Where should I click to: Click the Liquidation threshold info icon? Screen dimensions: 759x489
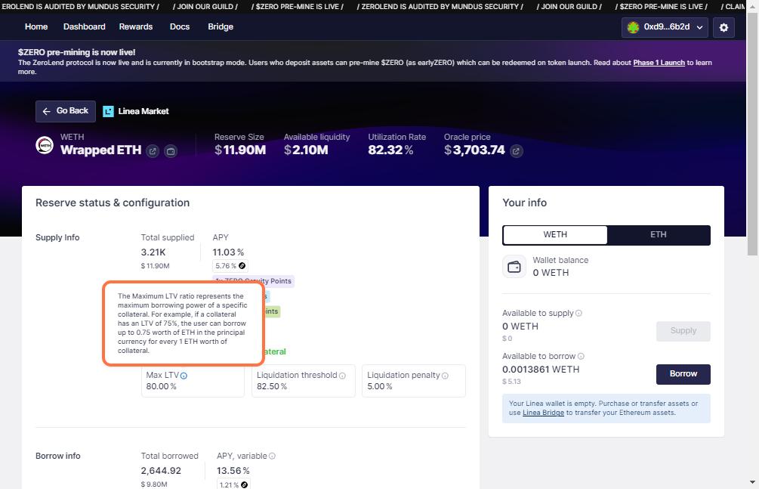pos(342,376)
